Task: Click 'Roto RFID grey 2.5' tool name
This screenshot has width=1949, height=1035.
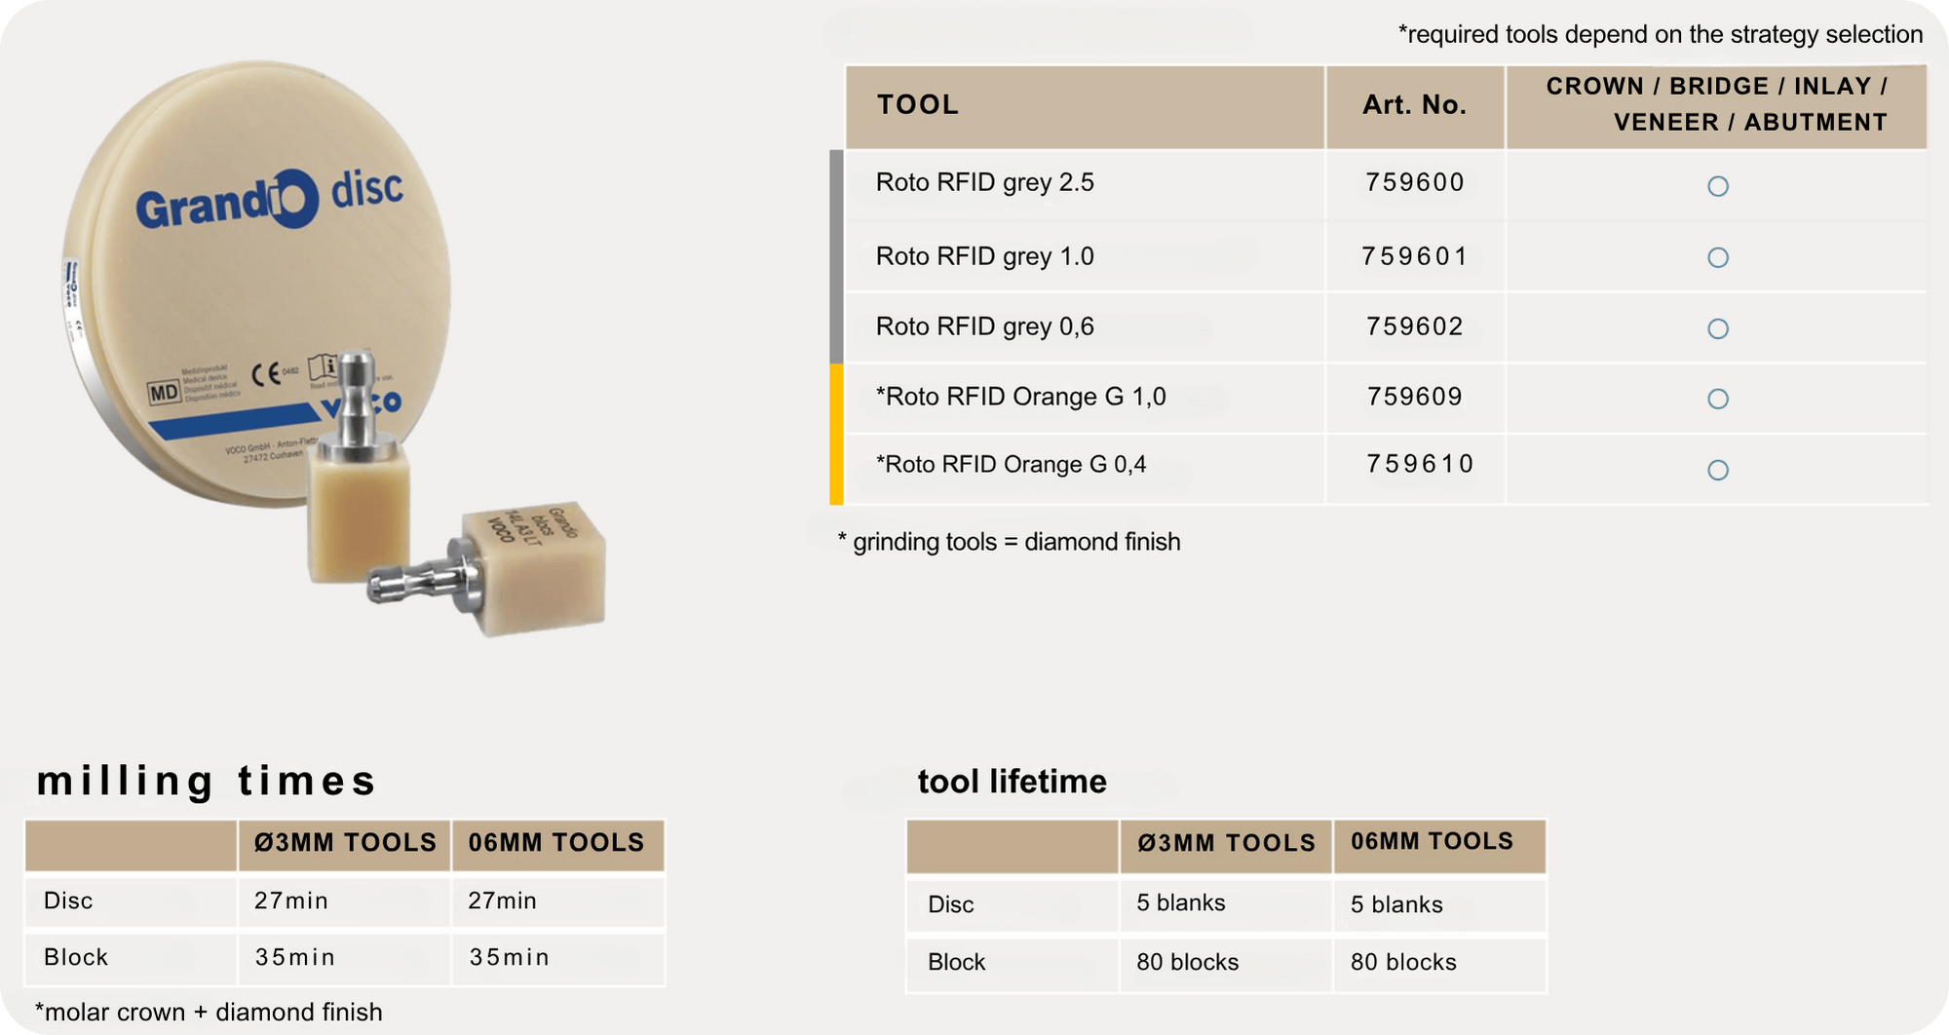Action: 985,182
